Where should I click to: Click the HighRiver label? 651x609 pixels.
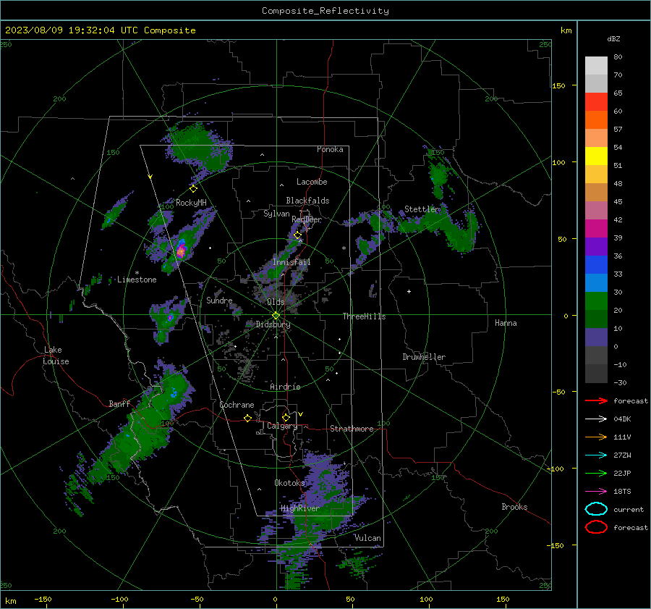pyautogui.click(x=300, y=508)
